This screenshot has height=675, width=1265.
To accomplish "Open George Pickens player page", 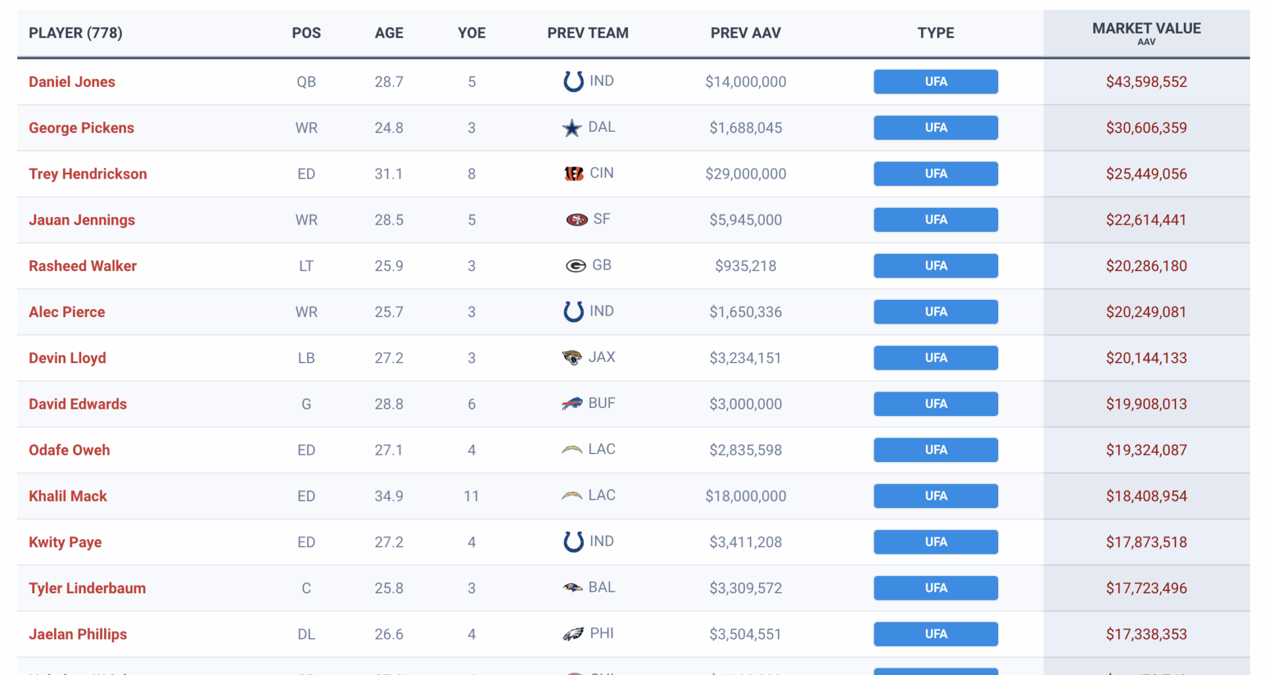I will click(x=81, y=127).
